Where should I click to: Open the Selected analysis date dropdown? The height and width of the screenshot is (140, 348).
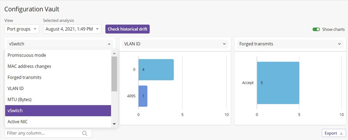pyautogui.click(x=72, y=29)
